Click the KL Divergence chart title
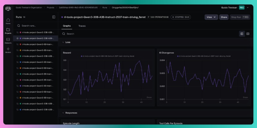 166,53
